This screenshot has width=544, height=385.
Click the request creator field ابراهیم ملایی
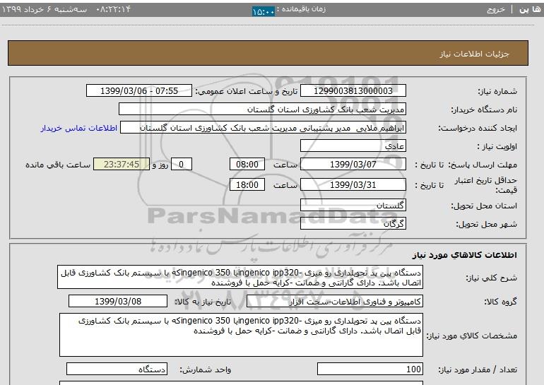pyautogui.click(x=263, y=128)
